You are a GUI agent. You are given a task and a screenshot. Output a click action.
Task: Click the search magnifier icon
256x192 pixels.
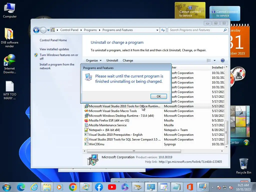tap(225, 30)
